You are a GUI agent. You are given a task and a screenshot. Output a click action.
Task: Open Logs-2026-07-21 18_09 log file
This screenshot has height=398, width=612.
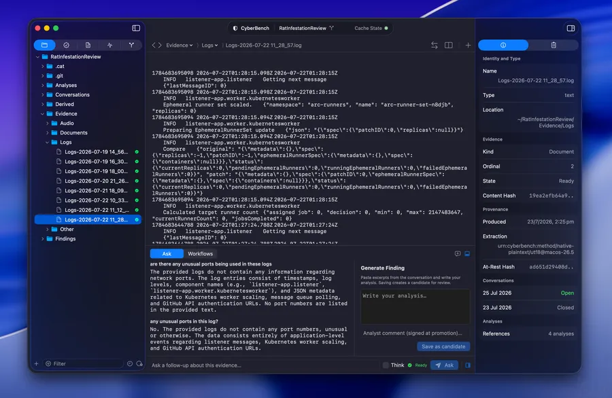click(96, 191)
